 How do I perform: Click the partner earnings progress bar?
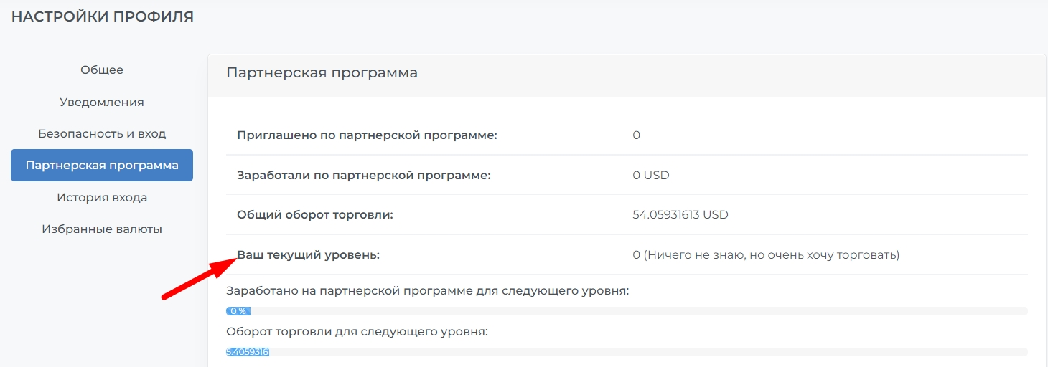pos(627,311)
